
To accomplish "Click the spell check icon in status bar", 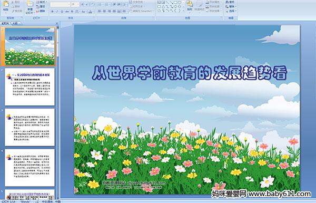I will tap(36, 201).
